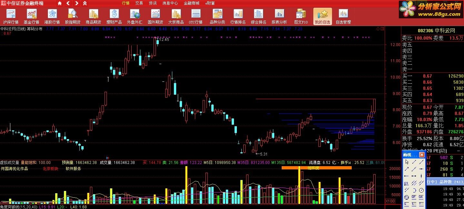Image resolution: width=464 pixels, height=209 pixels.
Task: Click 现价 current price 8.67
Action: click(428, 107)
